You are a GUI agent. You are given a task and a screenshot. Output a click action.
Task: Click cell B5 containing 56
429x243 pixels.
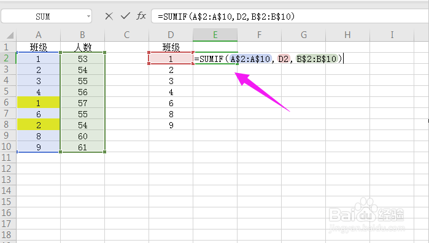coord(83,91)
